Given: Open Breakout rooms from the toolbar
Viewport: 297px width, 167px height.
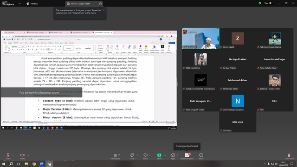Looking at the screenshot, I should [187, 156].
